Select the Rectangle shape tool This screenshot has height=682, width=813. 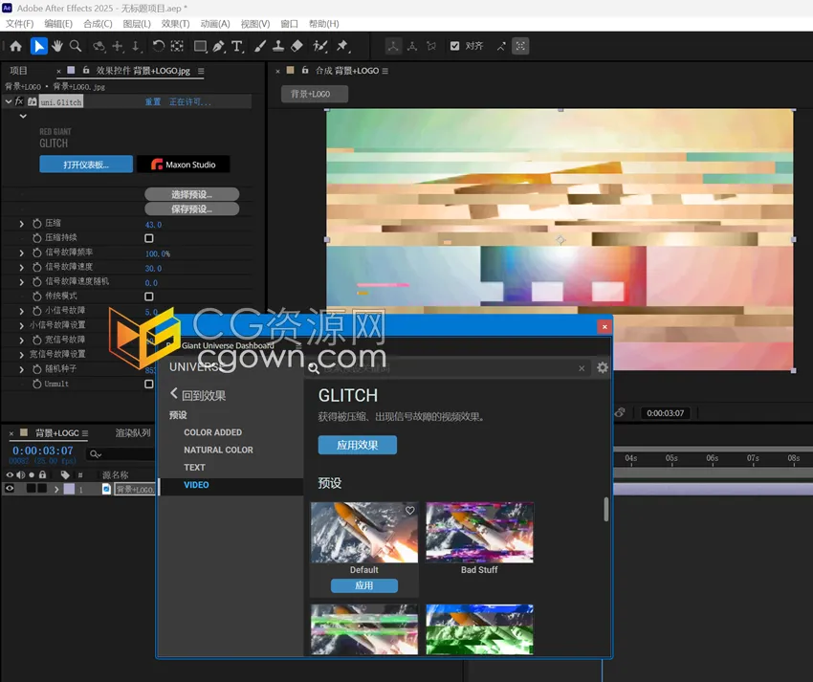(200, 46)
